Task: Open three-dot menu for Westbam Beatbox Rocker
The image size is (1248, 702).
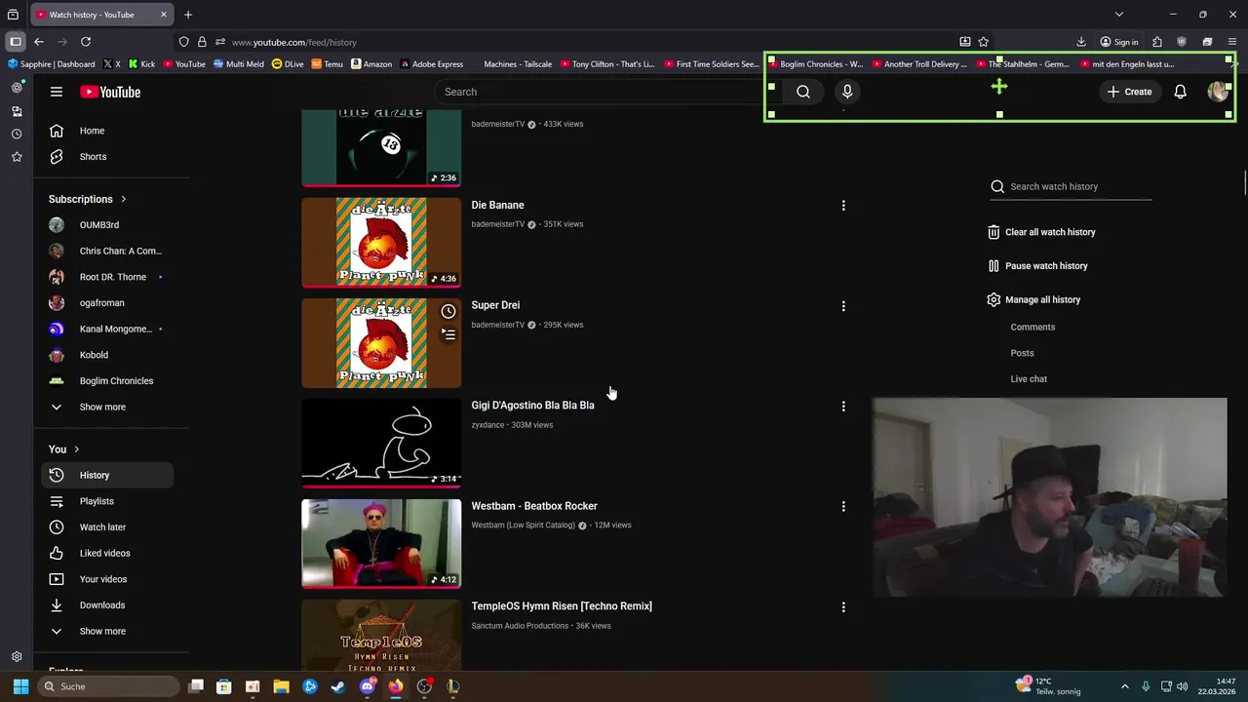Action: 843,507
